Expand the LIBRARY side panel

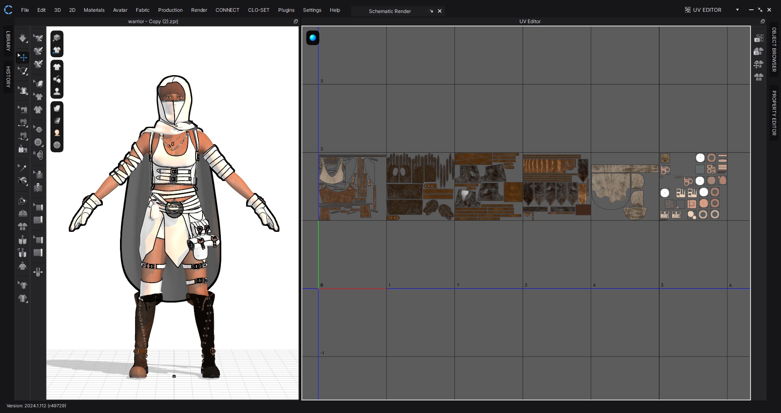pyautogui.click(x=8, y=41)
